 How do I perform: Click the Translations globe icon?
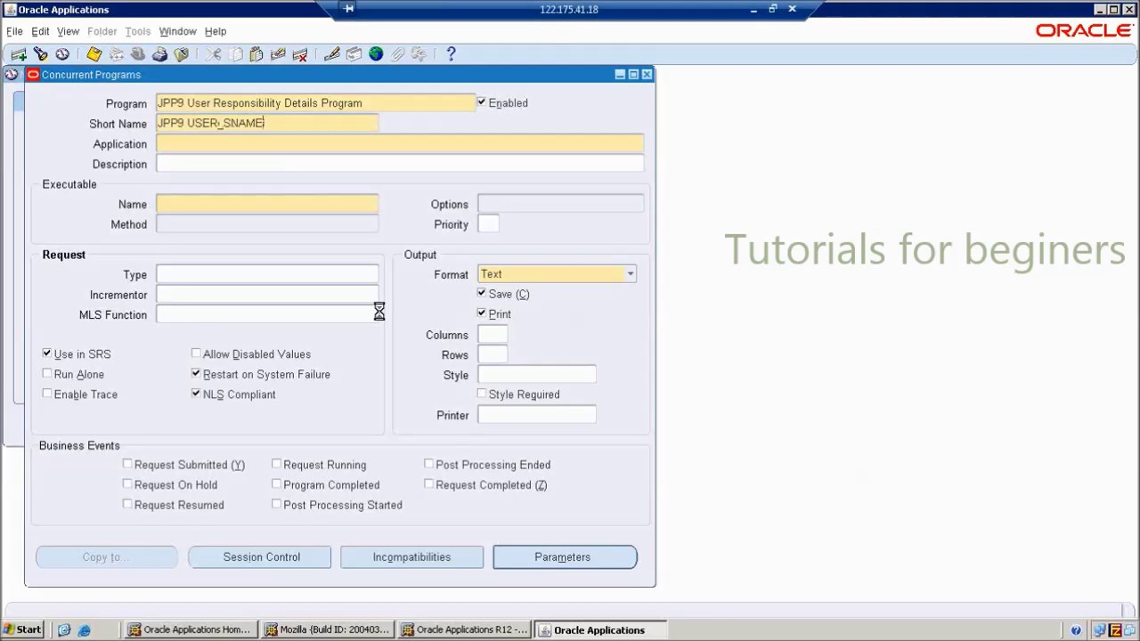point(376,54)
